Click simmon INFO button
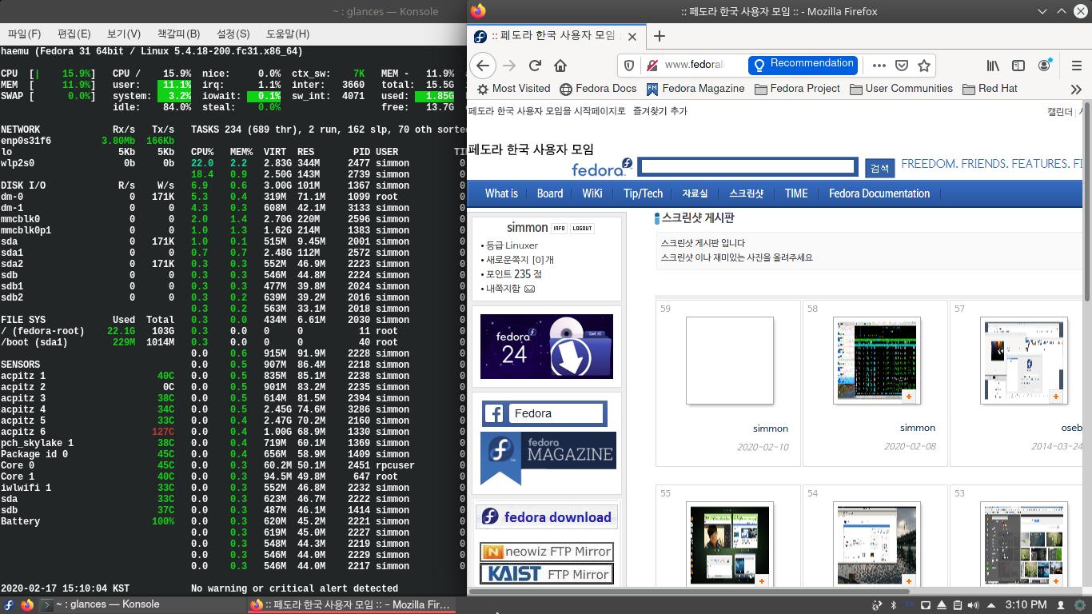 pyautogui.click(x=560, y=229)
